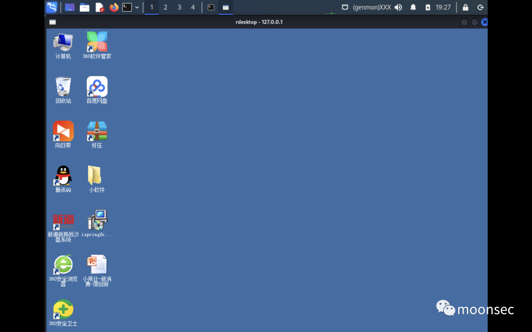Image resolution: width=532 pixels, height=332 pixels.
Task: Switch to workspace 2
Action: pyautogui.click(x=166, y=7)
